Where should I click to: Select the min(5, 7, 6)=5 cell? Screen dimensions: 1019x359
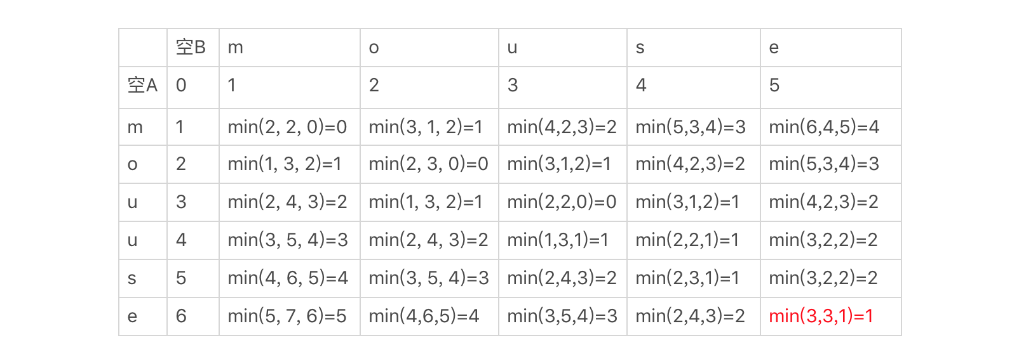tap(287, 316)
